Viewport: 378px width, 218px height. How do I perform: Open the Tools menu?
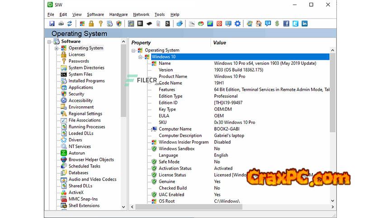[x=160, y=14]
